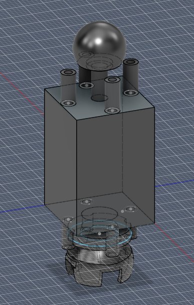The width and height of the screenshot is (194, 305).
Task: Select the center hole on the box top
Action: (x=99, y=98)
